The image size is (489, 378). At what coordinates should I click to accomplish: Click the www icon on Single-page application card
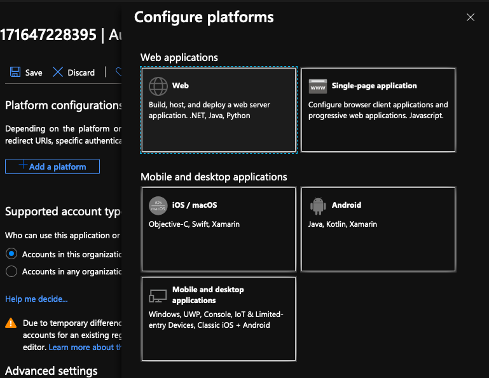point(317,86)
